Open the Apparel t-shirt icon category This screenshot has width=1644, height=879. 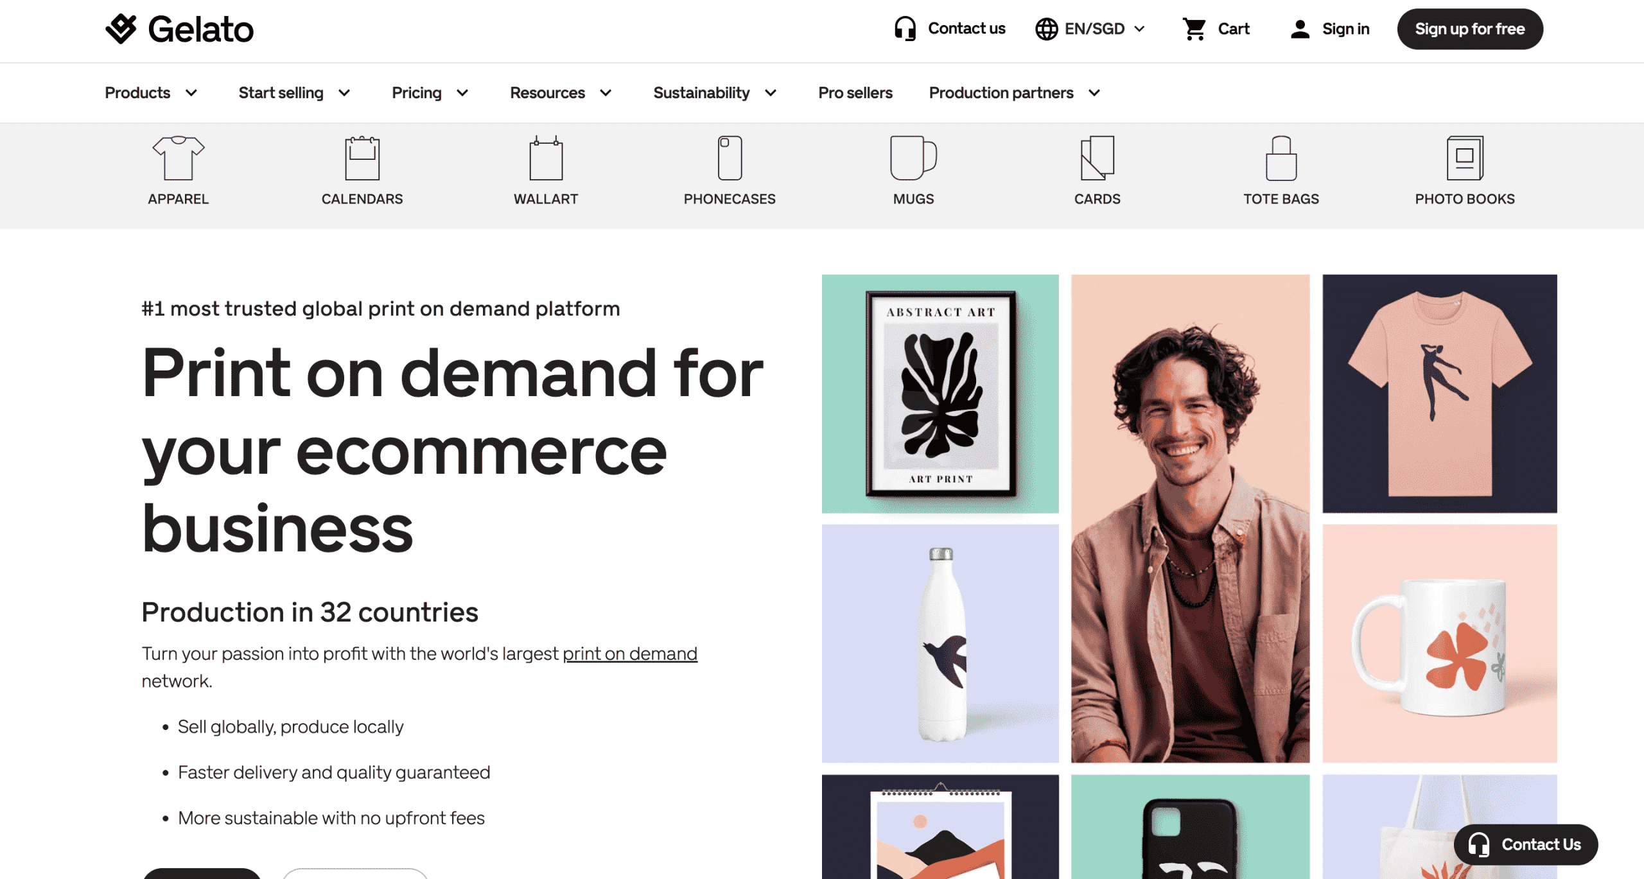(x=178, y=158)
